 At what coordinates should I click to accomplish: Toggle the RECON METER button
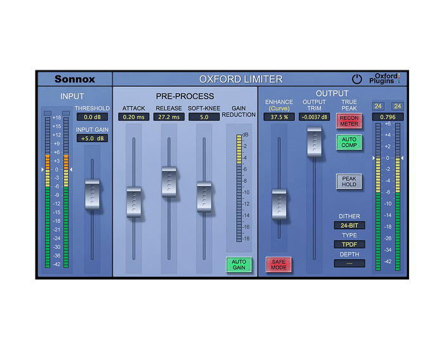[x=349, y=121]
